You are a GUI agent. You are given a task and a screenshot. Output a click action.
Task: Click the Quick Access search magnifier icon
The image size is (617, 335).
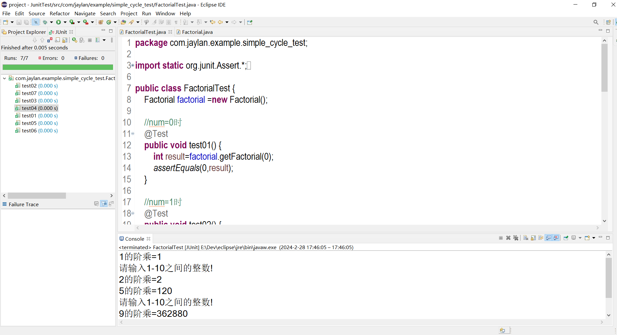[596, 22]
